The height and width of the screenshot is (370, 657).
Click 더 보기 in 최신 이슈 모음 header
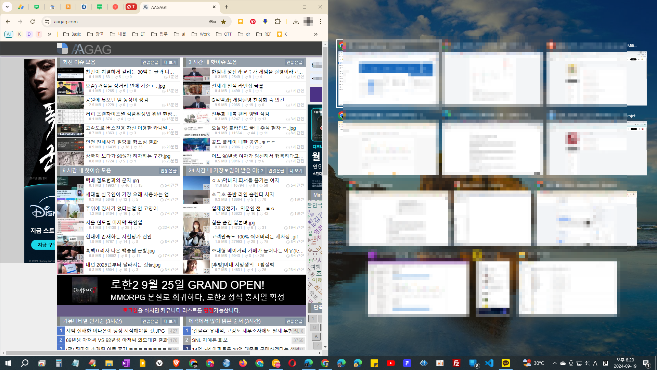click(170, 62)
